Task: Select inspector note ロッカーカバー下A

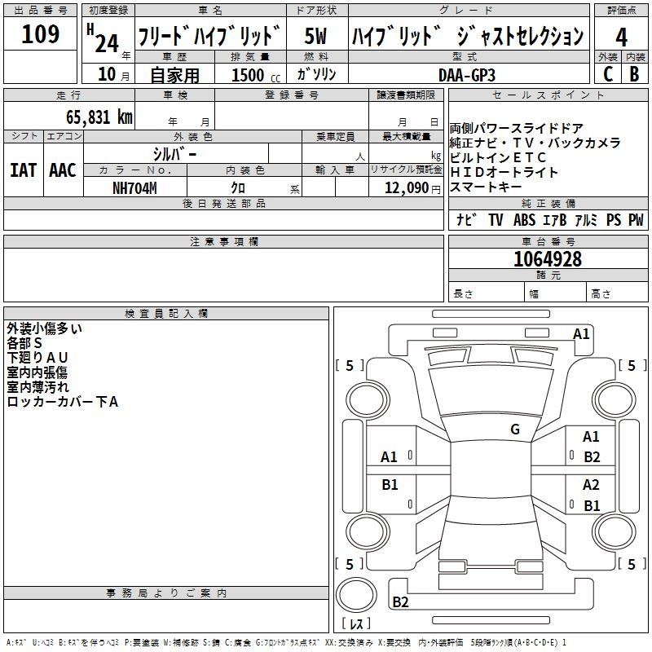Action: 63,402
